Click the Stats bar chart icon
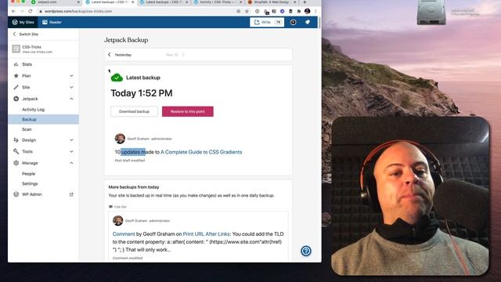Image resolution: width=501 pixels, height=282 pixels. 16,64
